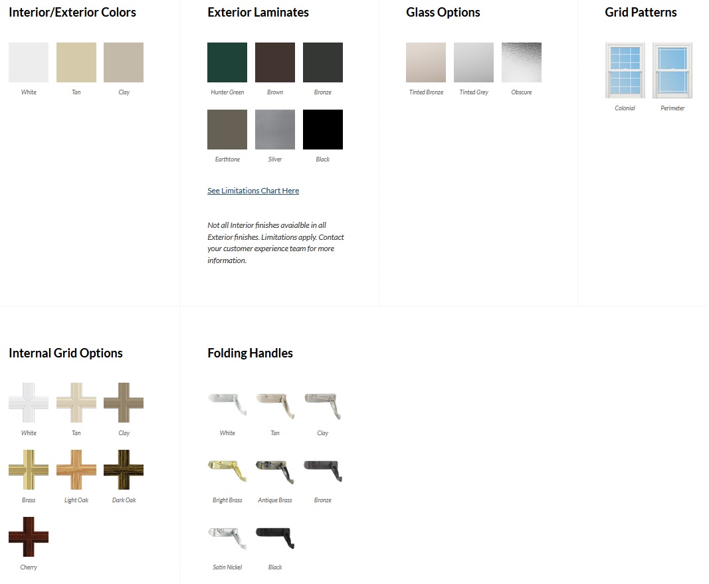Select the Colonial grid pattern window
709x584 pixels.
pyautogui.click(x=625, y=70)
